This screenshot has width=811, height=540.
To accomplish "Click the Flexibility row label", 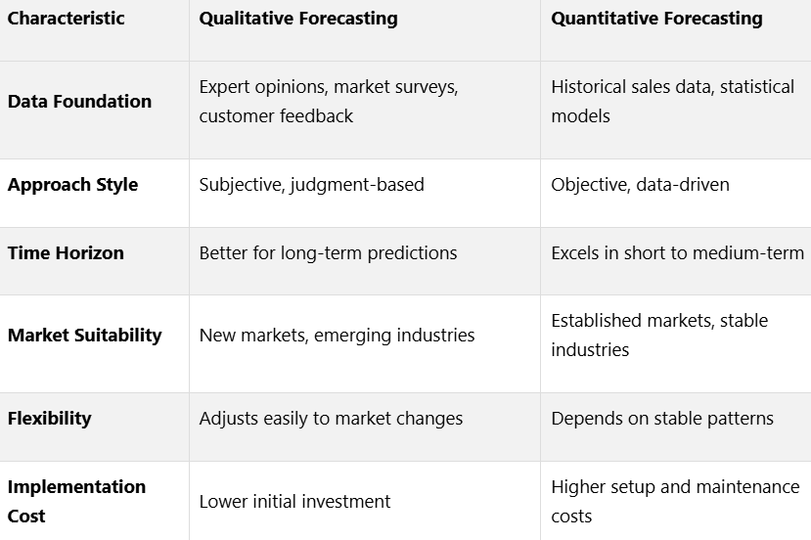I will [50, 418].
